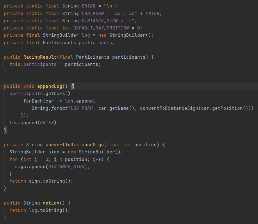Click 'return sign.toString();' statement
Viewport: 258px width, 224px height.
point(41,181)
